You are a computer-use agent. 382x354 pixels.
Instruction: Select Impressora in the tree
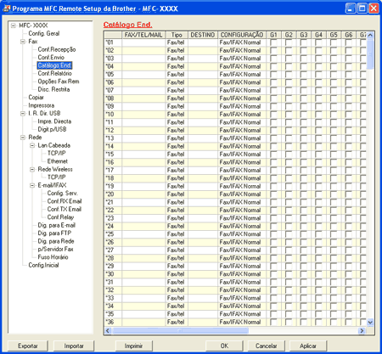coord(42,105)
